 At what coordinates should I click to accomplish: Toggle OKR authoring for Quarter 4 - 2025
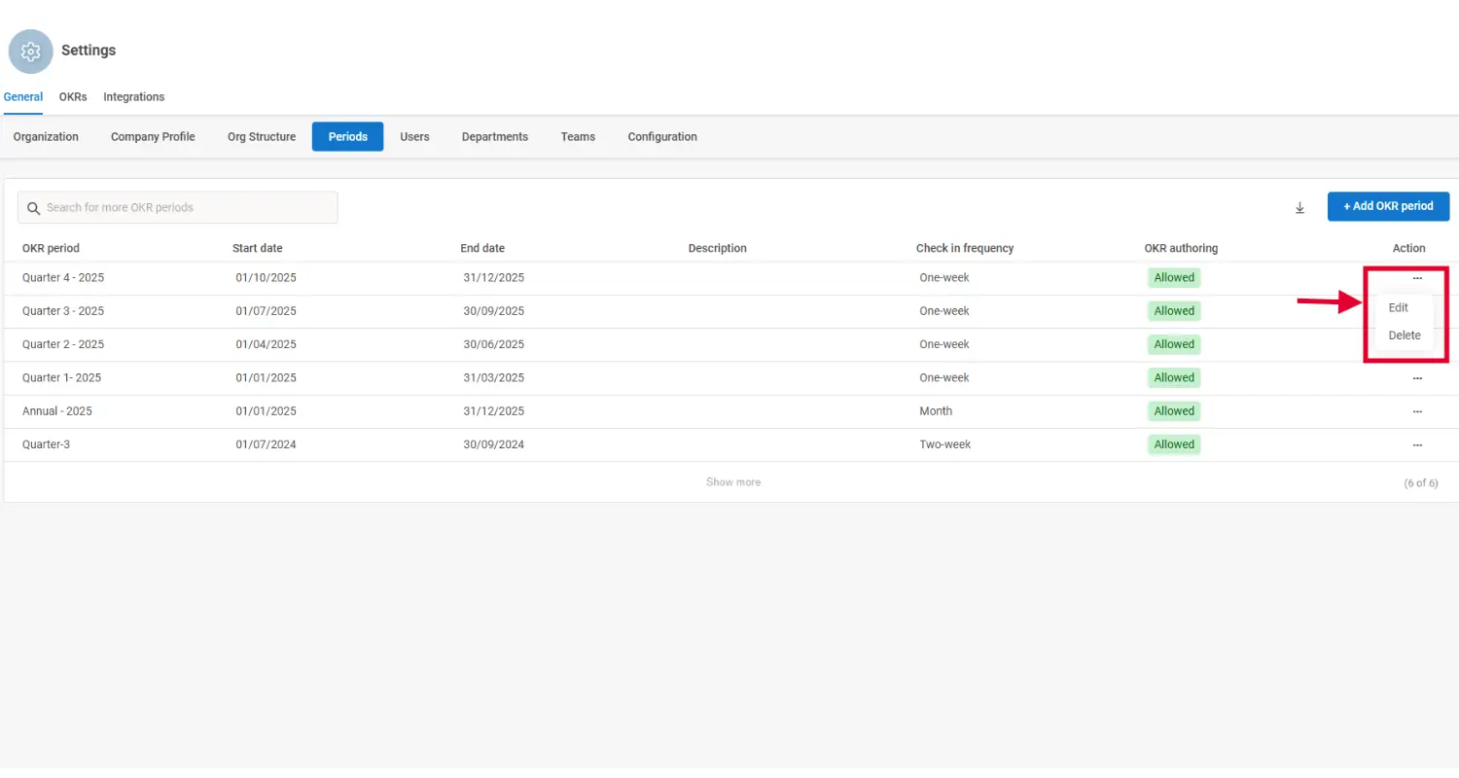(x=1173, y=277)
